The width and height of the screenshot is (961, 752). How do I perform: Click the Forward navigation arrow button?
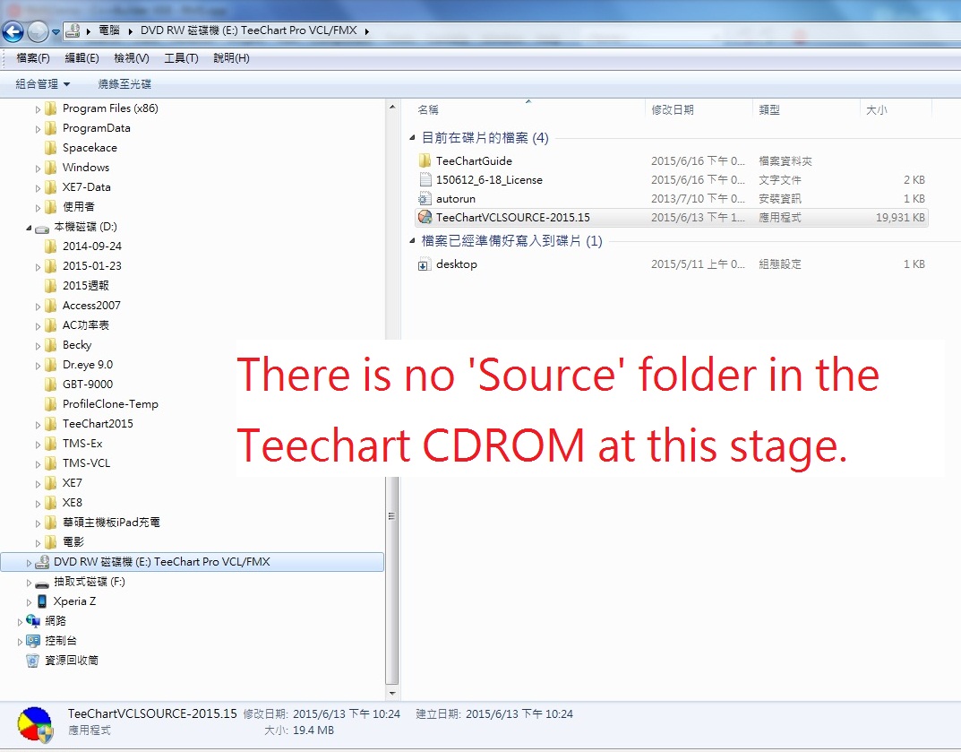pos(38,31)
